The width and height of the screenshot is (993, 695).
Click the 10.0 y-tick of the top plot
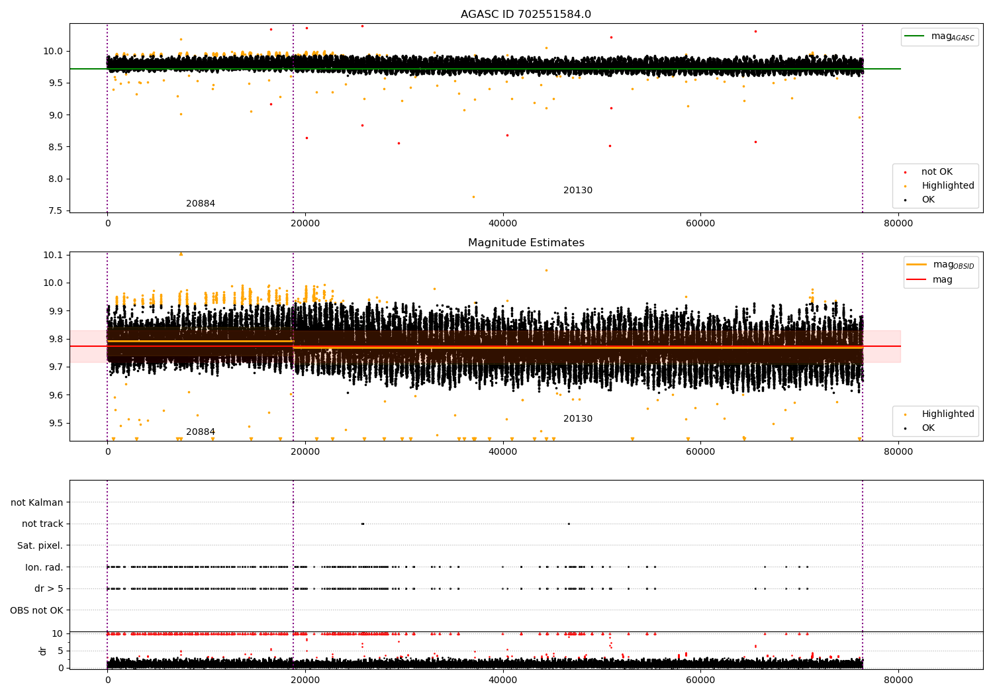click(52, 52)
